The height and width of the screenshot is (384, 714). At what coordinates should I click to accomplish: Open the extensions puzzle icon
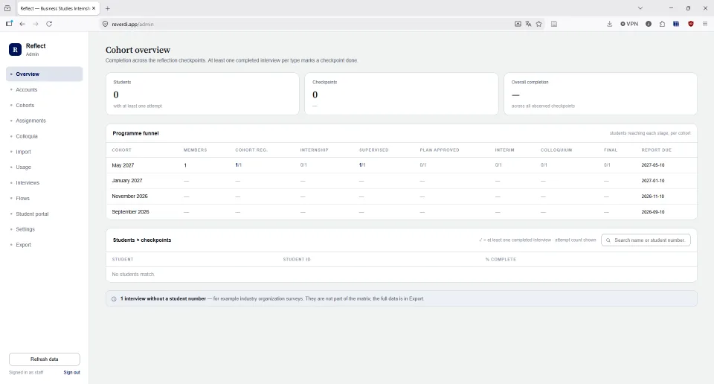click(662, 24)
